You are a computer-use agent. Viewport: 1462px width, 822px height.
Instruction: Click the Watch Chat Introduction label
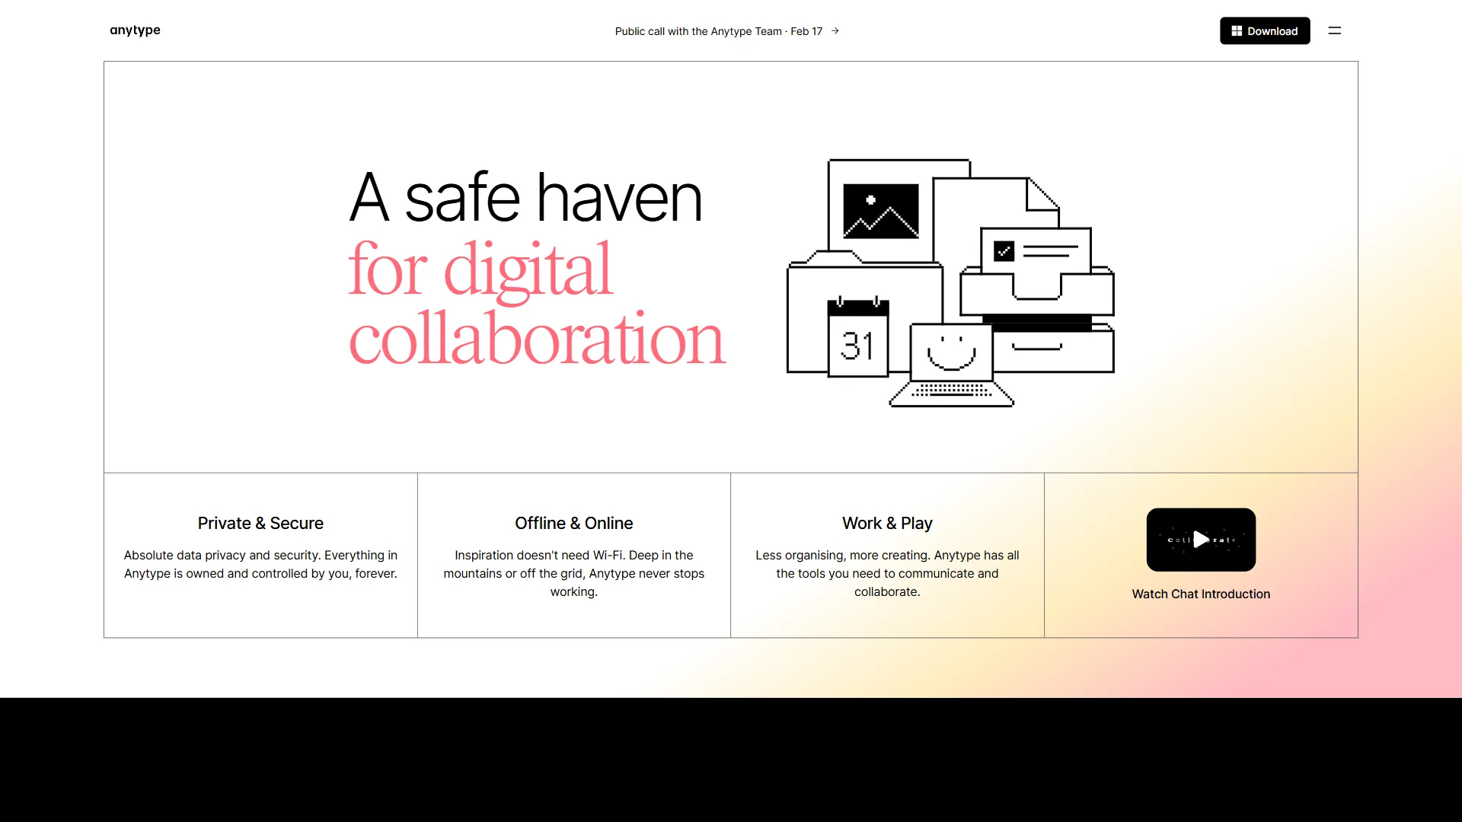(1201, 594)
